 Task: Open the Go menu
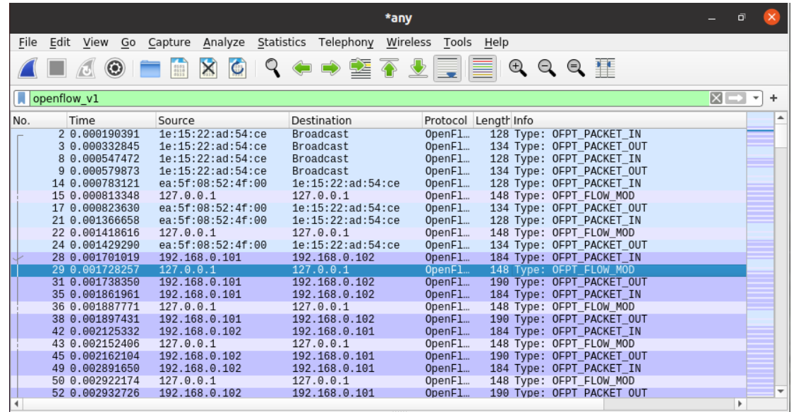click(x=128, y=42)
